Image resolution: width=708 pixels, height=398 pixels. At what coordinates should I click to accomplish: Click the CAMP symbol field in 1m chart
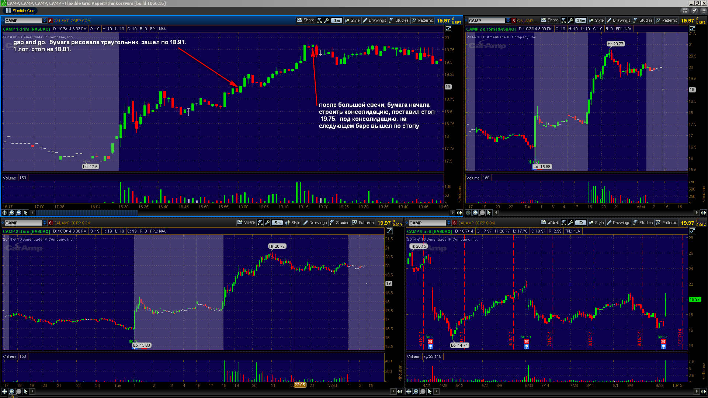click(23, 21)
